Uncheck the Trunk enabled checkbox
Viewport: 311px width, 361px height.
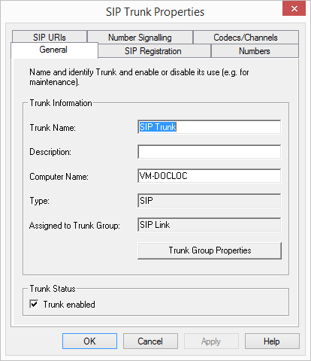tap(34, 304)
